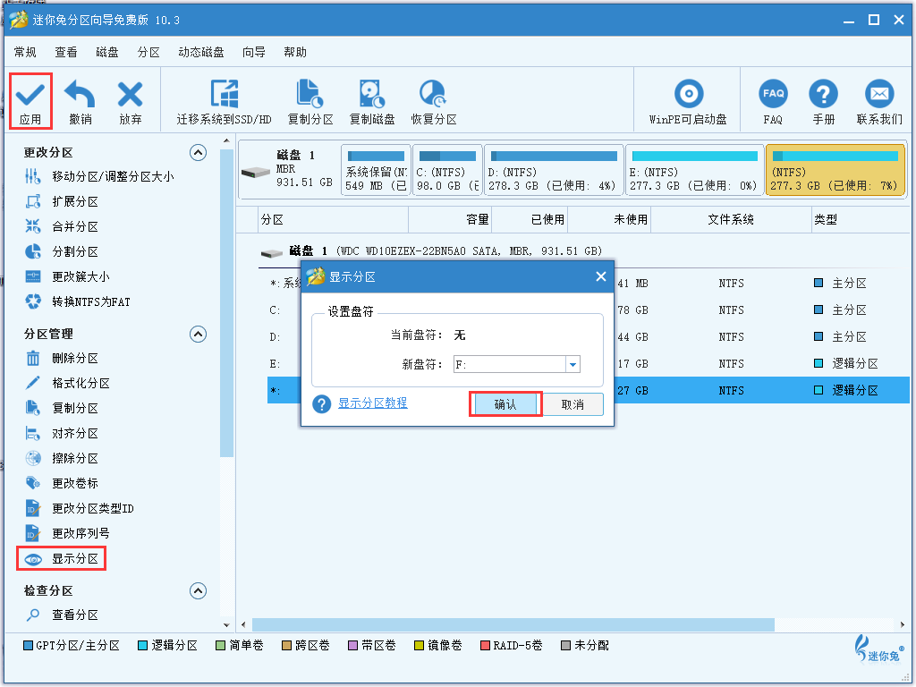
Task: Select the C: 98.0 GB partition block
Action: pyautogui.click(x=447, y=171)
